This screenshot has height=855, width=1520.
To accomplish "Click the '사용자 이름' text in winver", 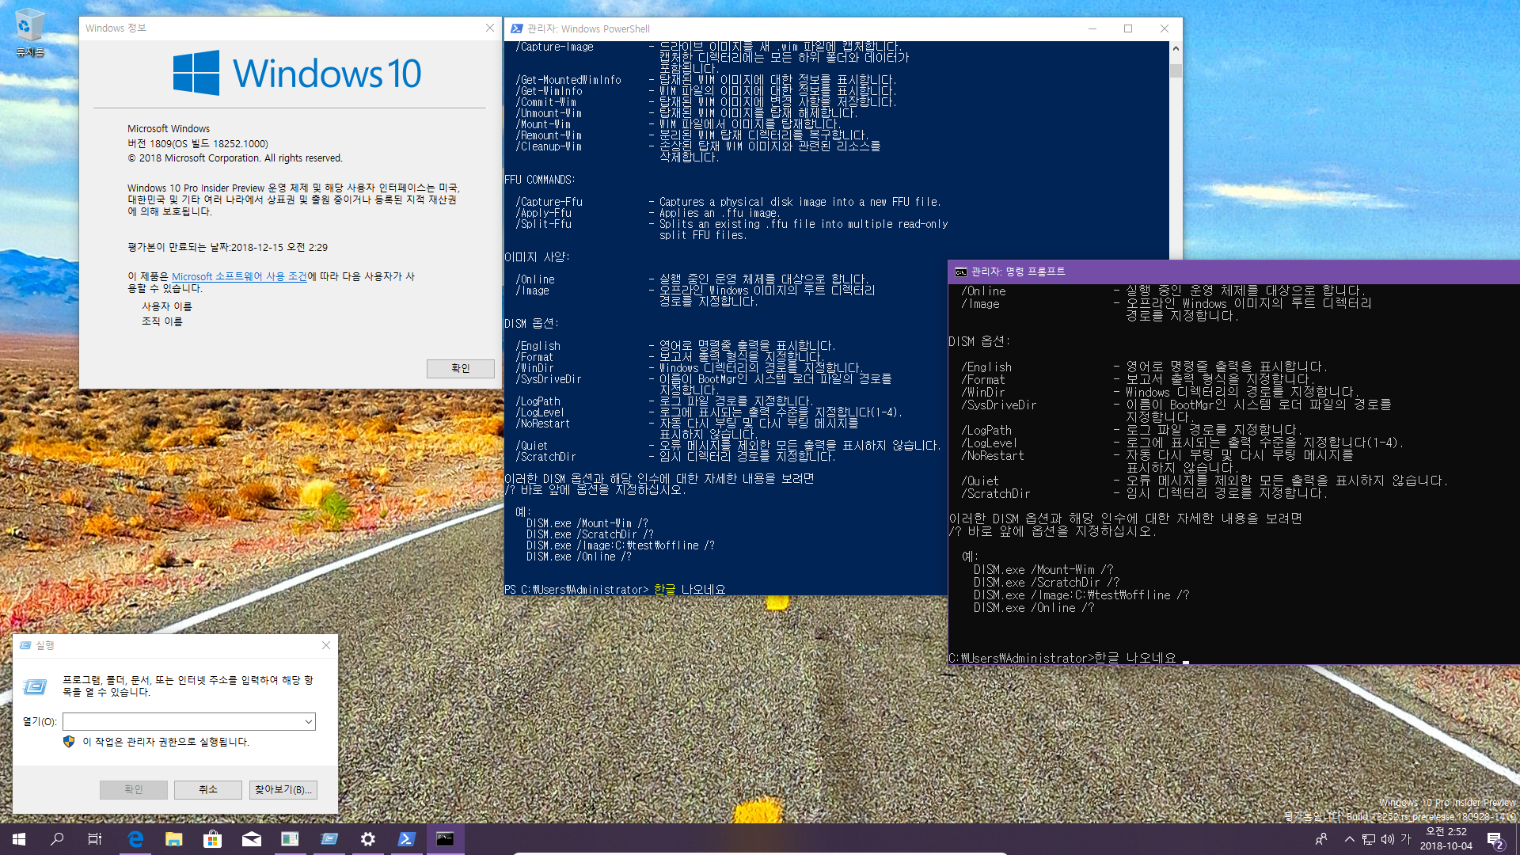I will pyautogui.click(x=166, y=306).
